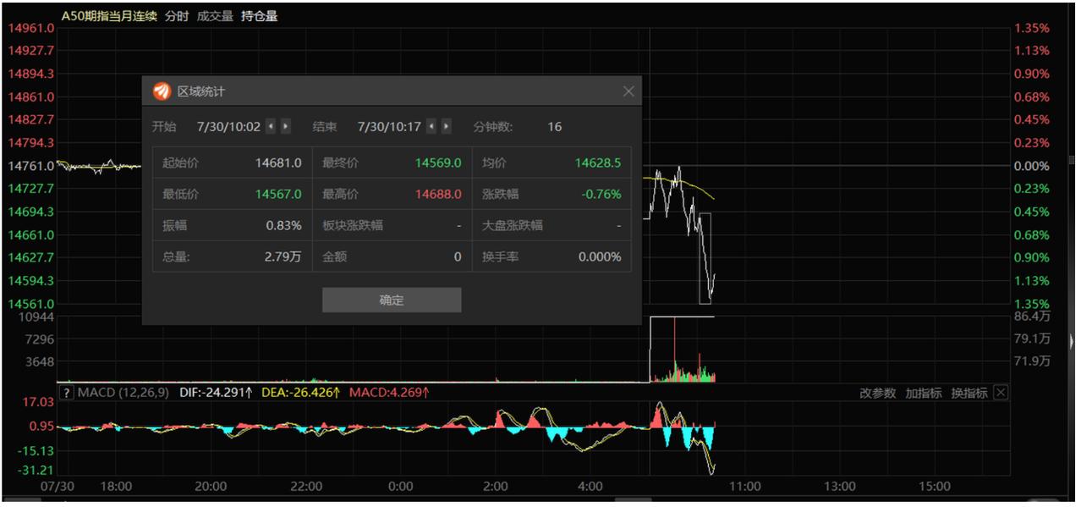Click the selection rectangle on price chart
Screen dimensions: 1081x507
point(705,258)
